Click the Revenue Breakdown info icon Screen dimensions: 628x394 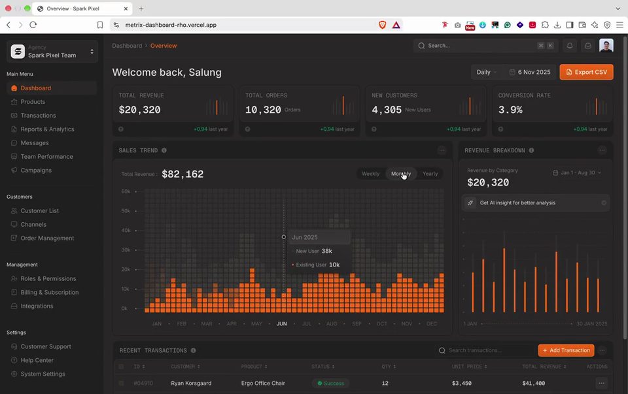click(531, 150)
